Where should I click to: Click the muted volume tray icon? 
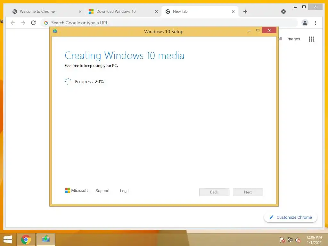point(298,240)
